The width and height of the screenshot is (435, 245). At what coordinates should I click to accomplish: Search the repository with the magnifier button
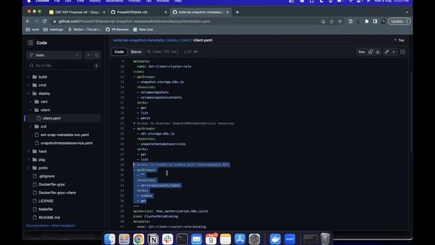[97, 55]
